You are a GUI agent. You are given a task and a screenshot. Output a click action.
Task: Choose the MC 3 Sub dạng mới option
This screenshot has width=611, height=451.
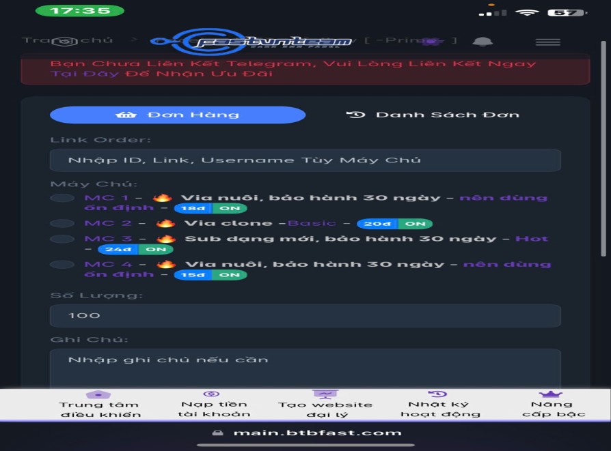tap(62, 239)
